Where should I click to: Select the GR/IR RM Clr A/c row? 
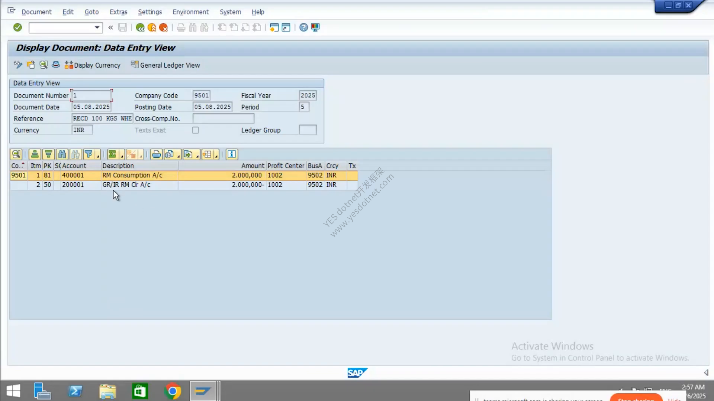point(184,185)
